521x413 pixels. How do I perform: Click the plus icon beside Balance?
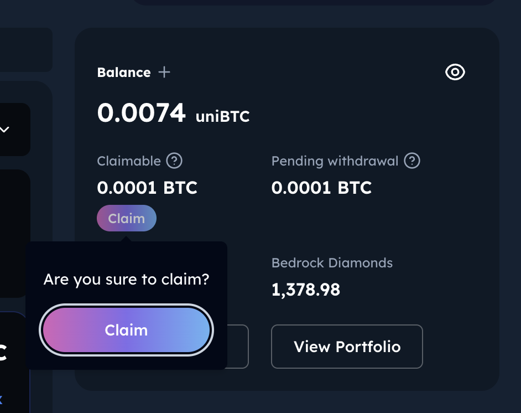[164, 73]
